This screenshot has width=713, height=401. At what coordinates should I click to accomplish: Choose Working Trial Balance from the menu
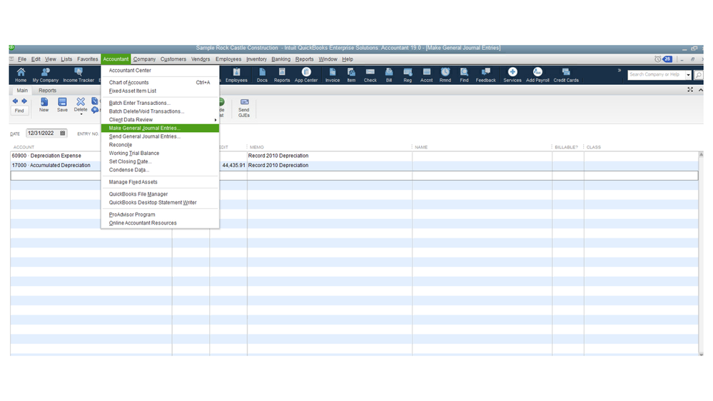coord(134,153)
